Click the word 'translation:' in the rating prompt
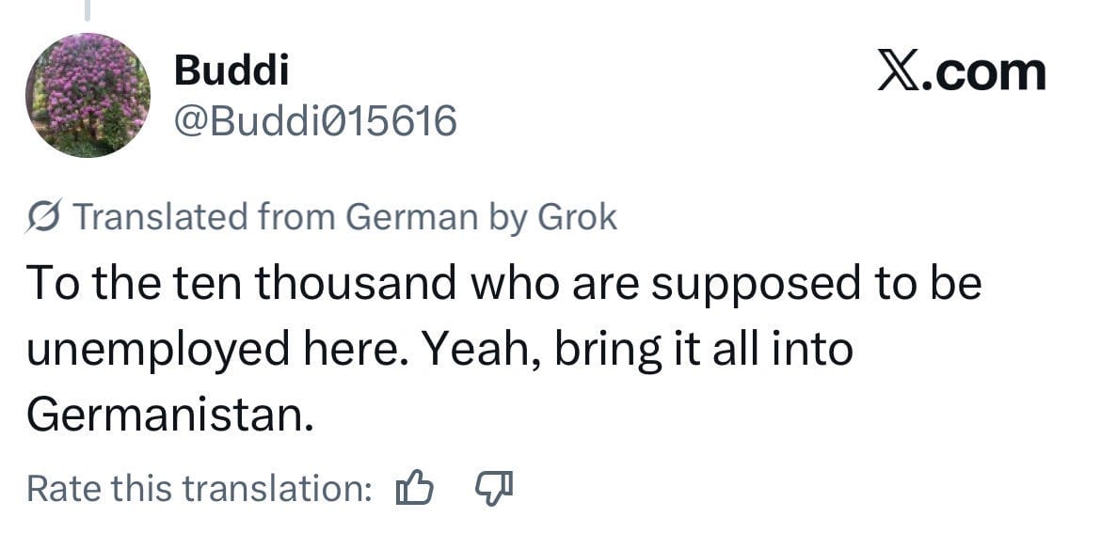 (x=278, y=489)
